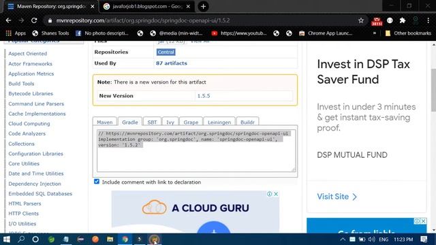Viewport: 436px width, 245px height.
Task: Open the Extensions puzzle-piece icon
Action: (403, 20)
